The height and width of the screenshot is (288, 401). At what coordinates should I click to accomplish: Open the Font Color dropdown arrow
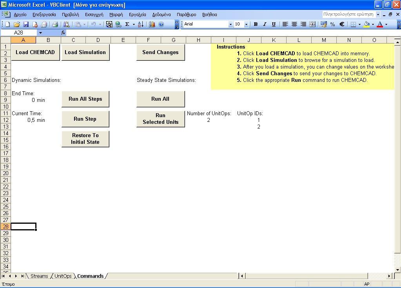tap(386, 24)
